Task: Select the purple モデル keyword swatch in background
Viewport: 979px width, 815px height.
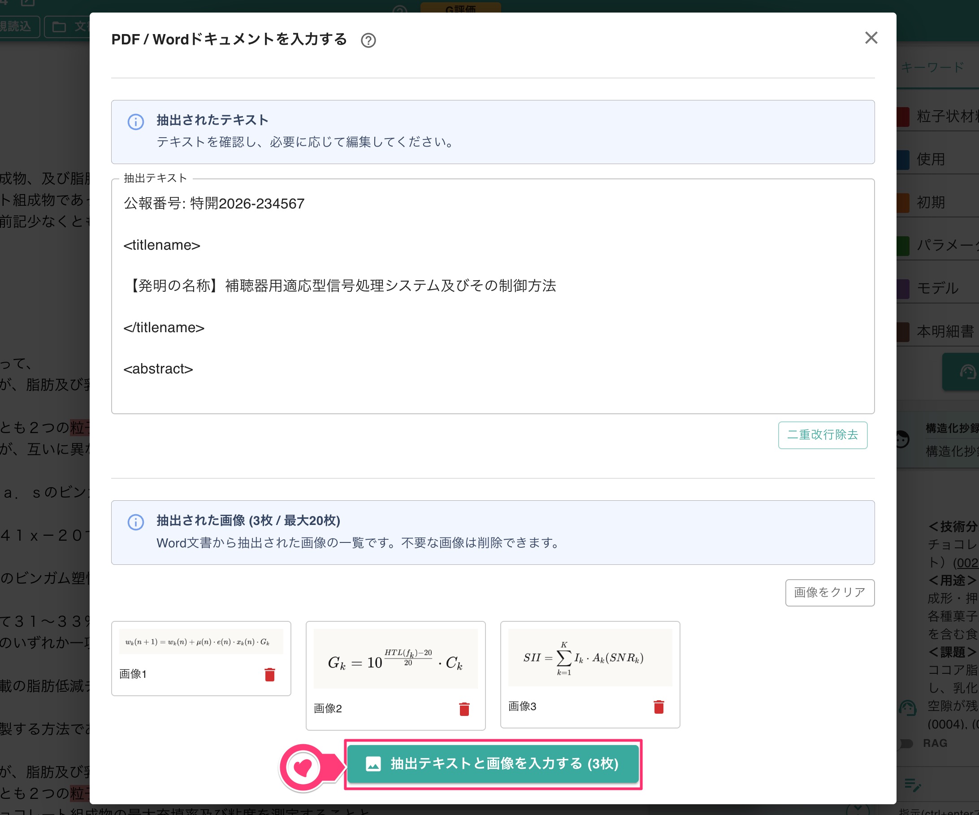Action: click(x=903, y=289)
